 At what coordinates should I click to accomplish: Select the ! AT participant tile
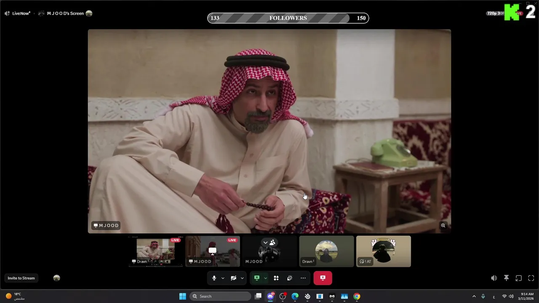click(384, 251)
